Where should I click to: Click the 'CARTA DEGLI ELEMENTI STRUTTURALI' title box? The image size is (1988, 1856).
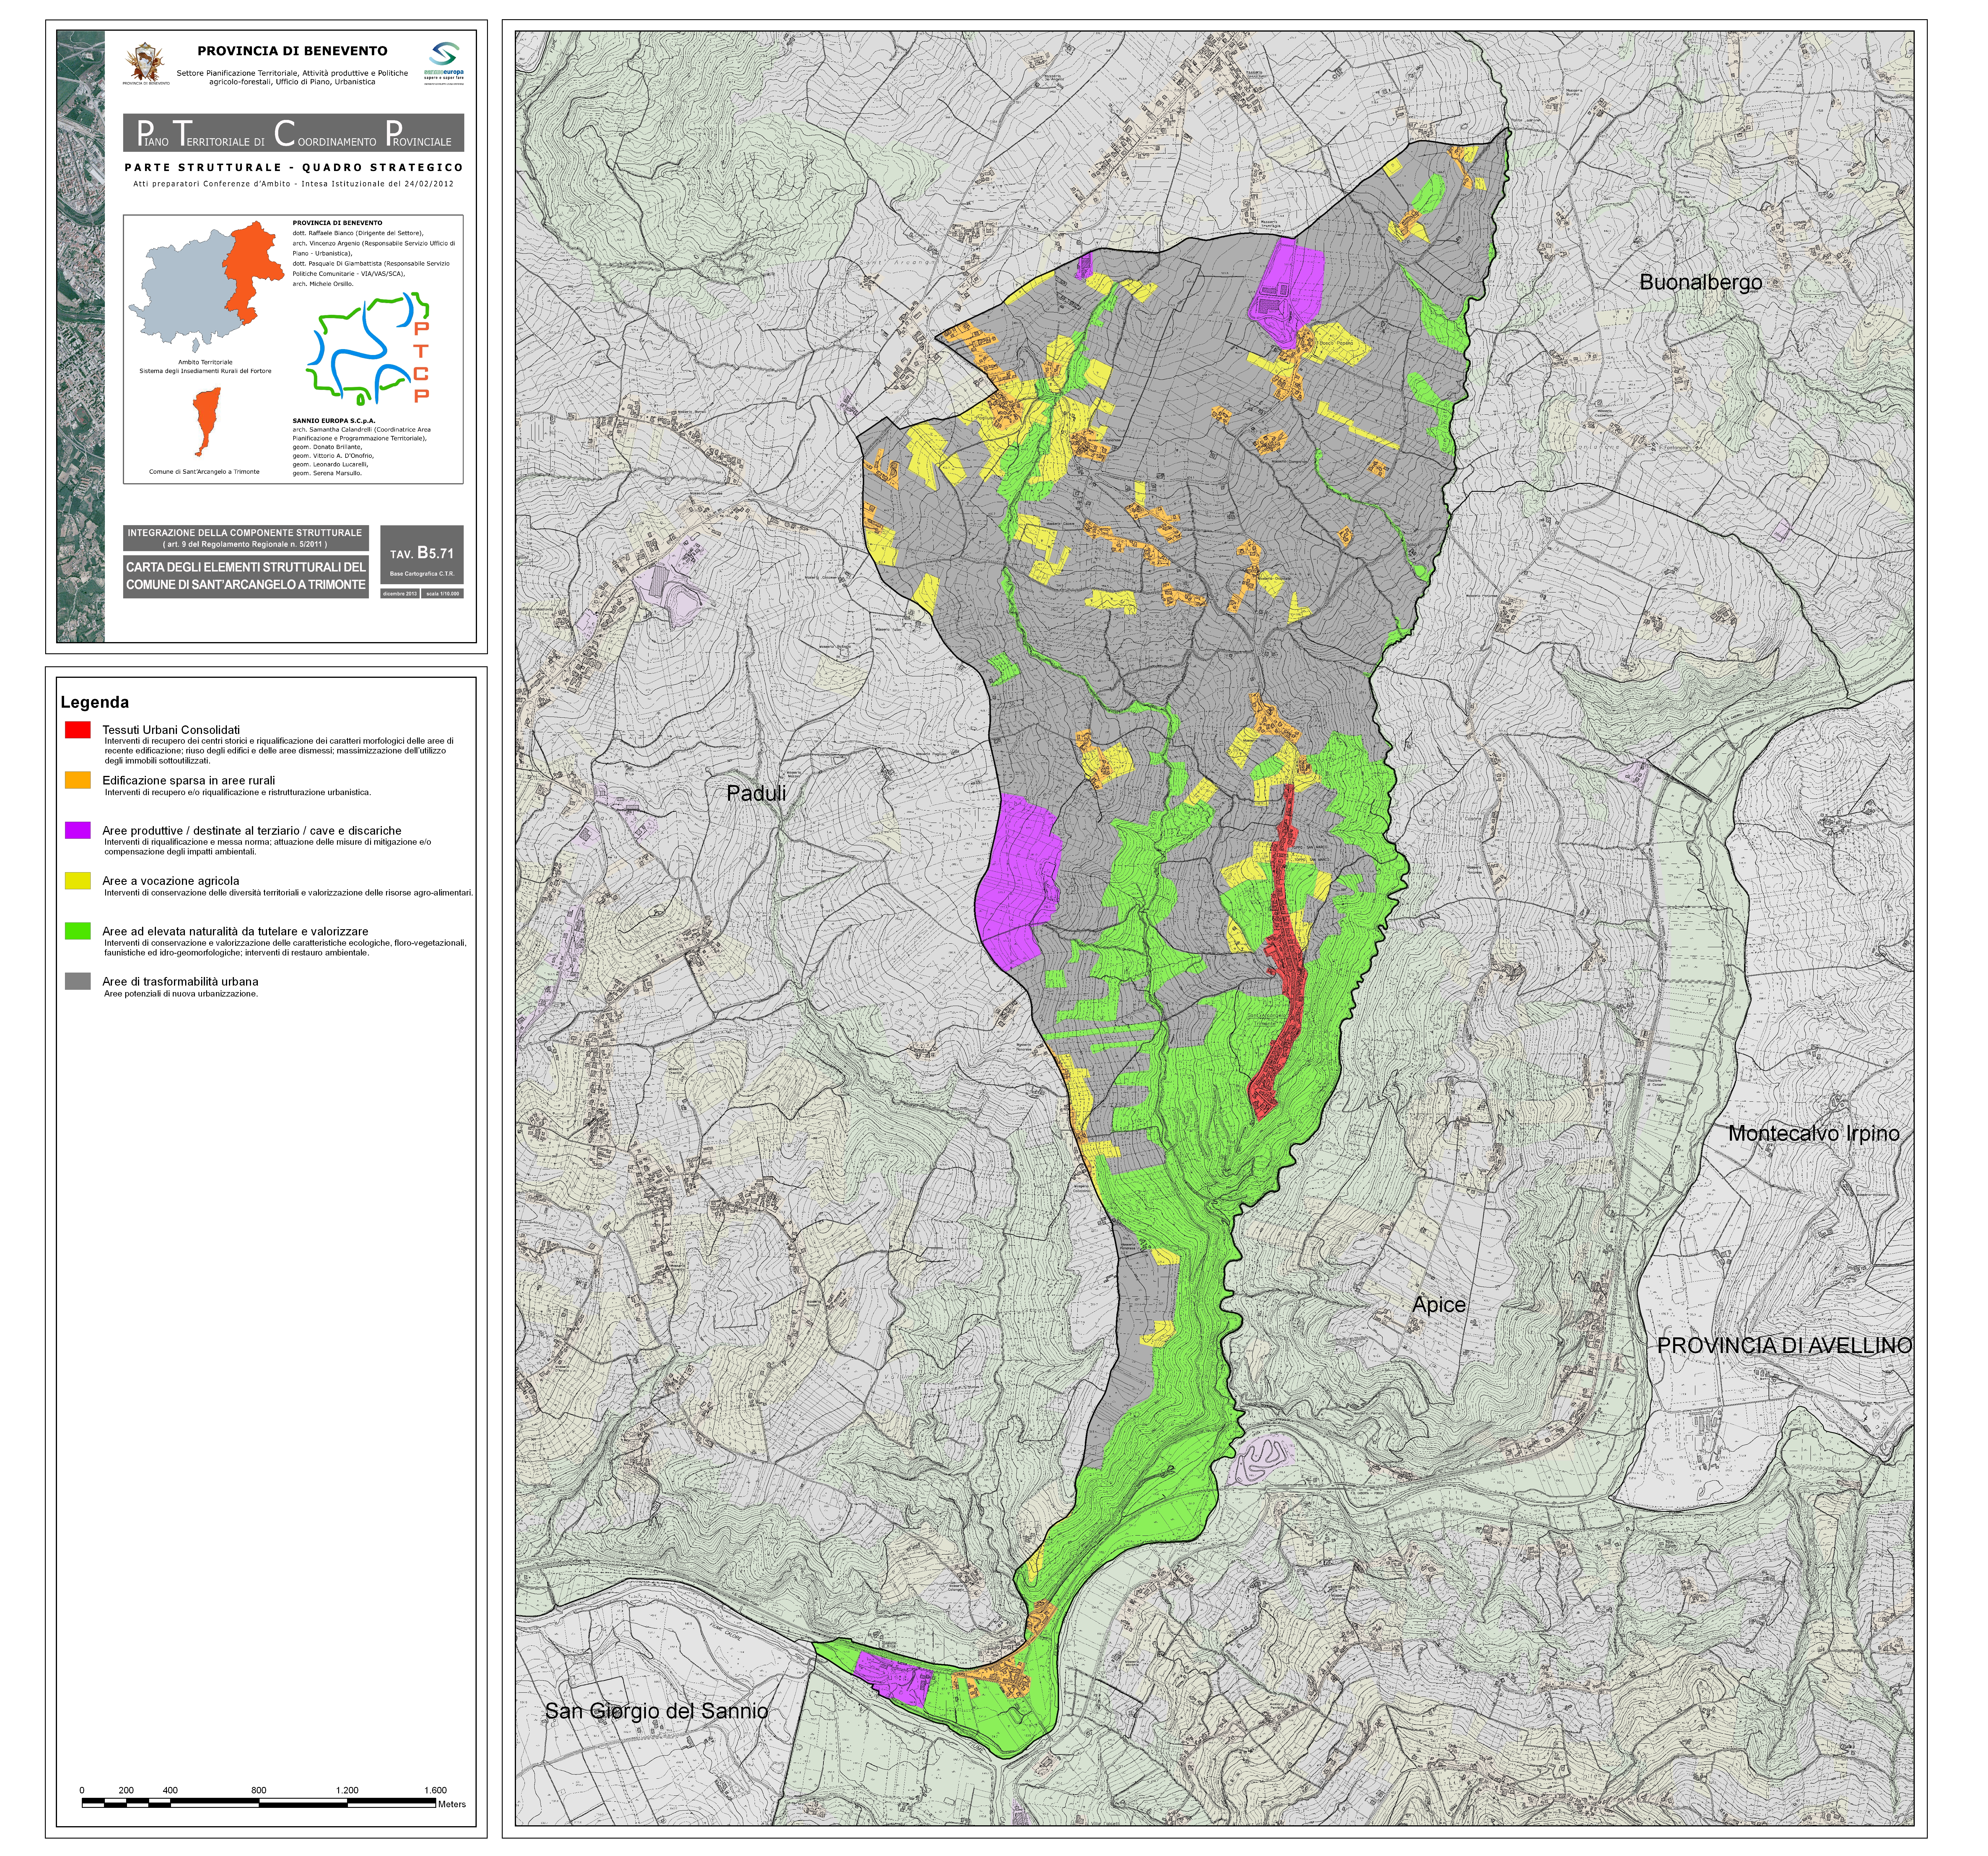pos(246,577)
